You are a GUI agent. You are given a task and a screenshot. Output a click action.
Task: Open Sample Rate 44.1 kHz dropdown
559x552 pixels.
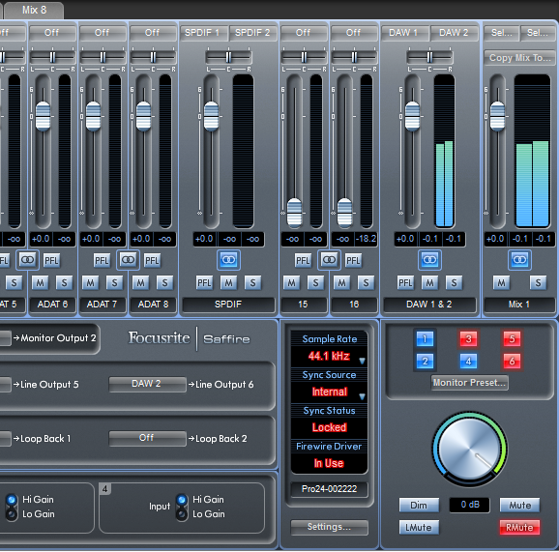click(x=362, y=361)
